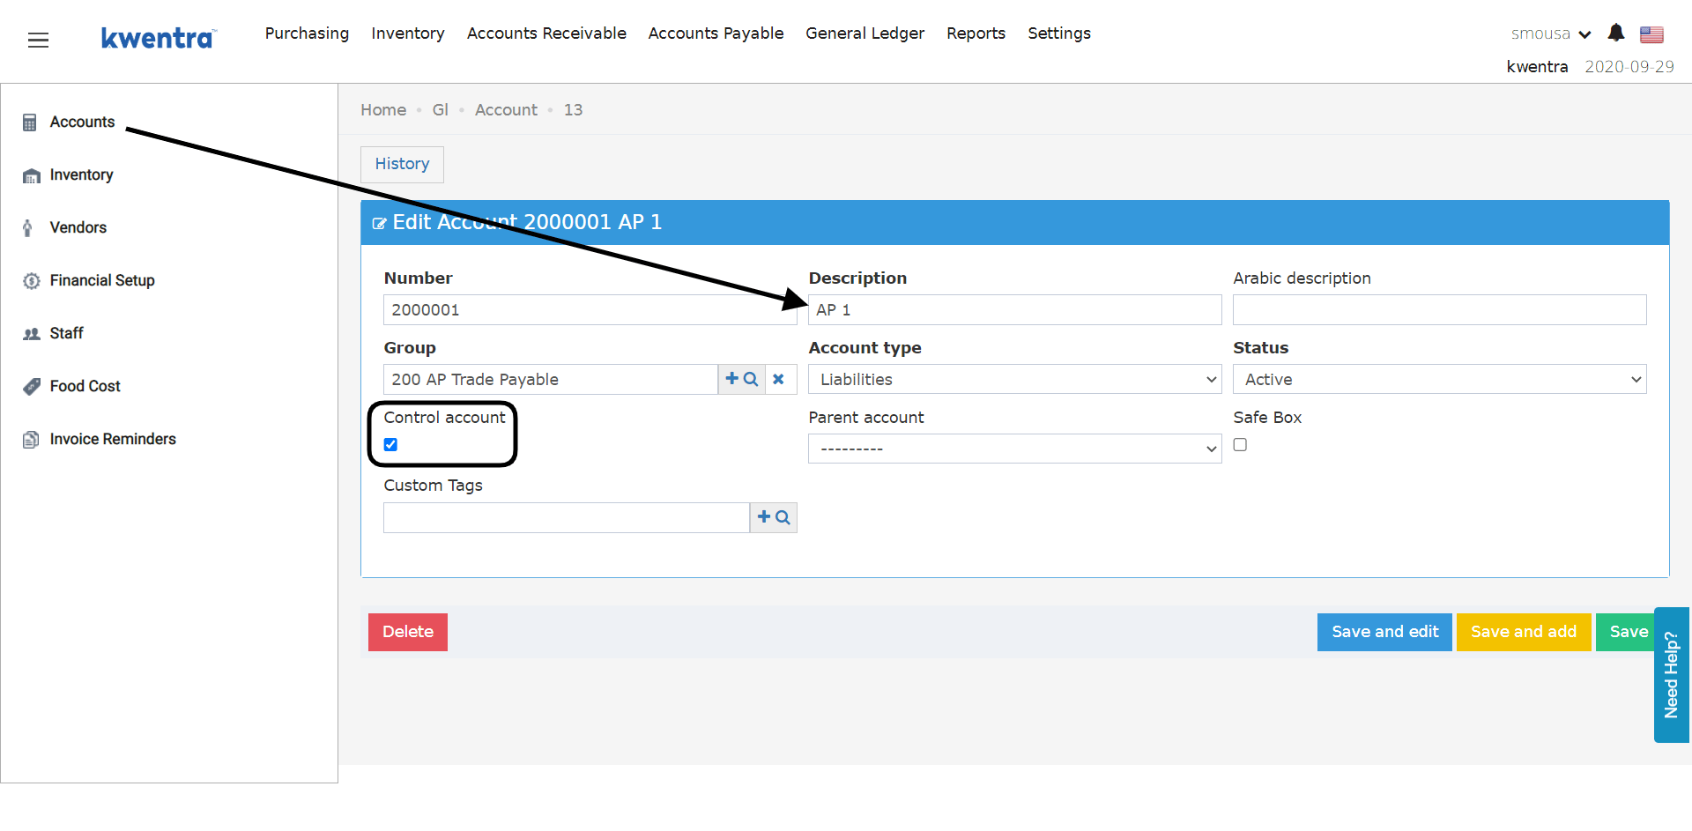The height and width of the screenshot is (831, 1692).
Task: Click the Custom Tags input field
Action: pos(567,517)
